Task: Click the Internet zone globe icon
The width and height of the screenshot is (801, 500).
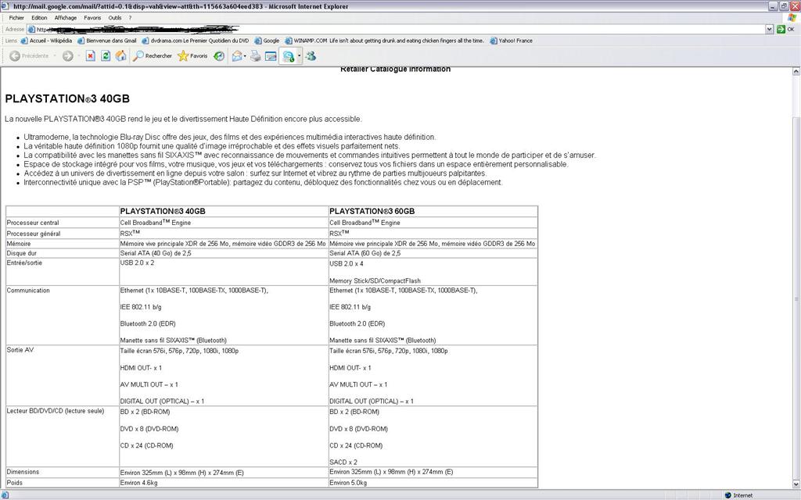Action: point(728,495)
